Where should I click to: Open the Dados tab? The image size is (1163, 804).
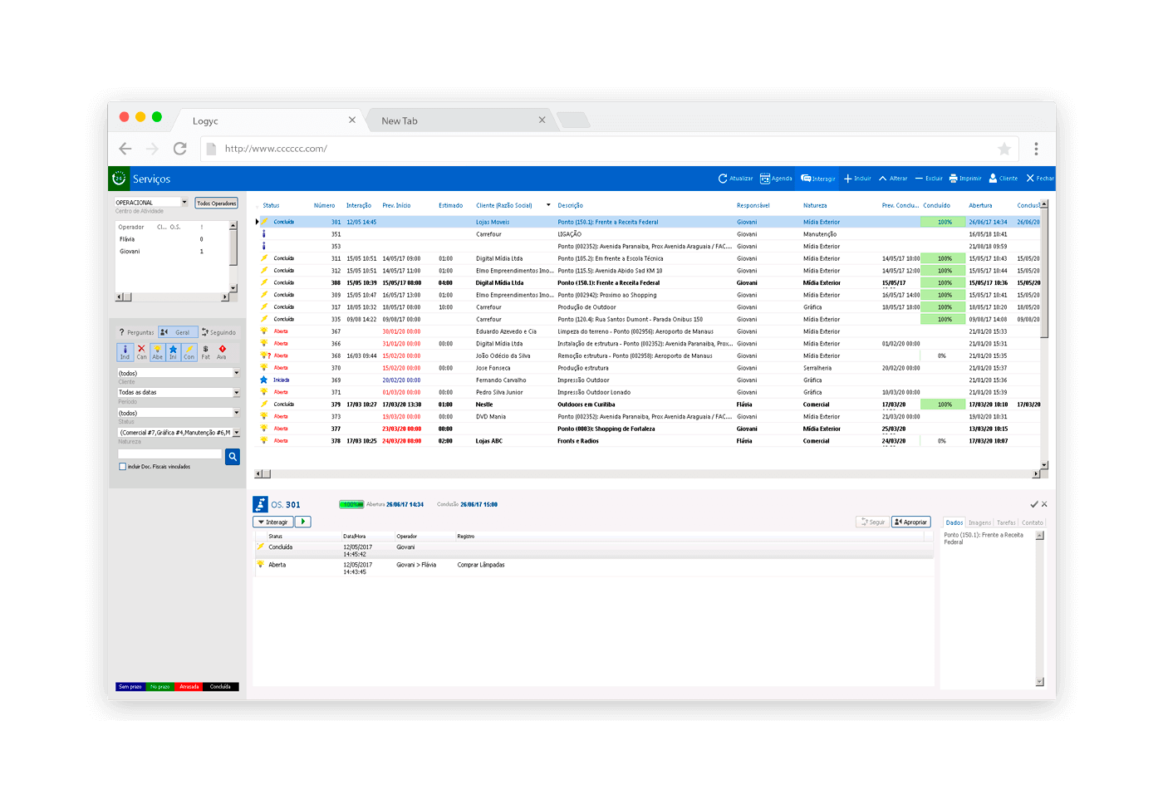point(954,522)
